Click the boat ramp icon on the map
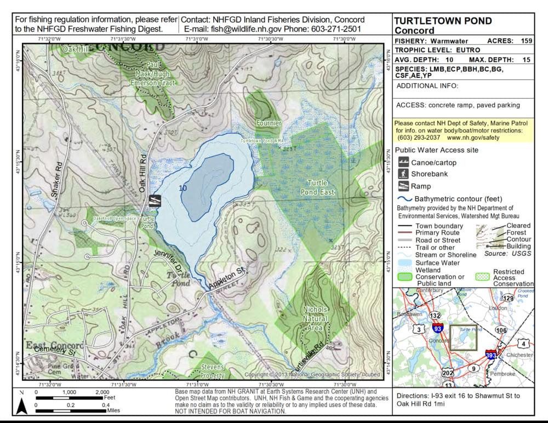 pyautogui.click(x=155, y=201)
